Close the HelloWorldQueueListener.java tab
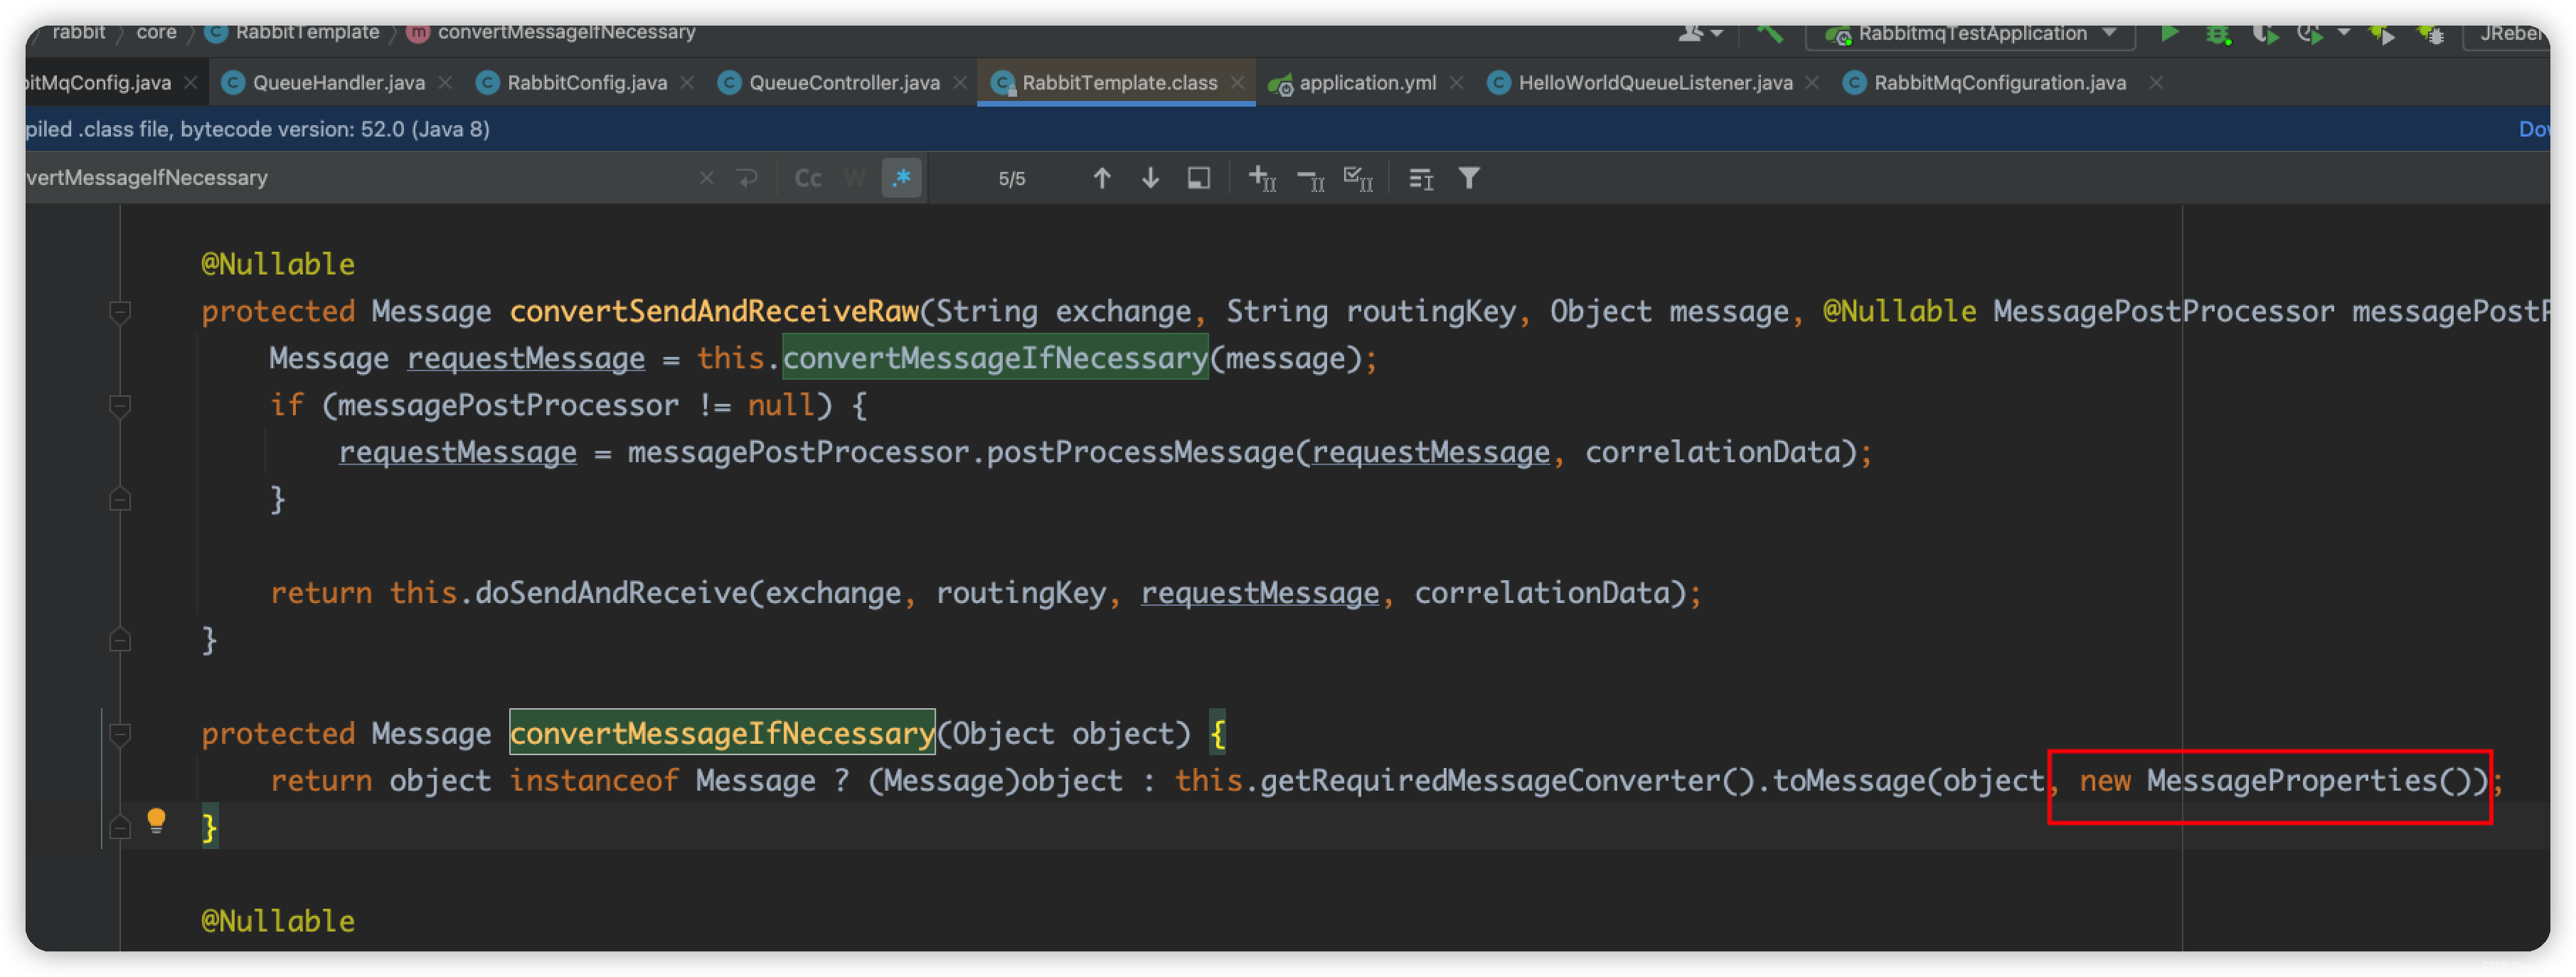The height and width of the screenshot is (977, 2576). pos(1812,83)
